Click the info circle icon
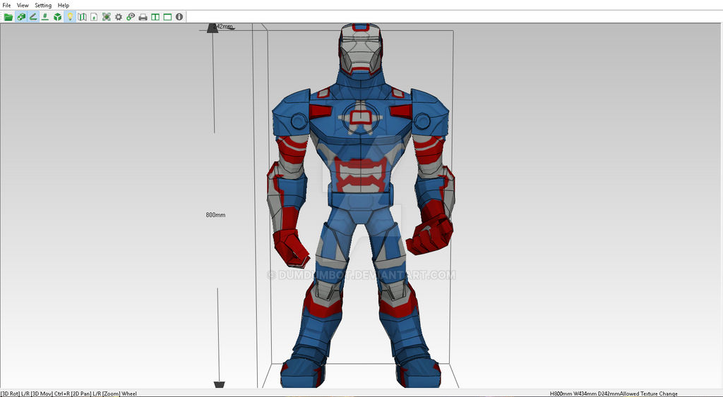The width and height of the screenshot is (723, 397). pyautogui.click(x=179, y=17)
